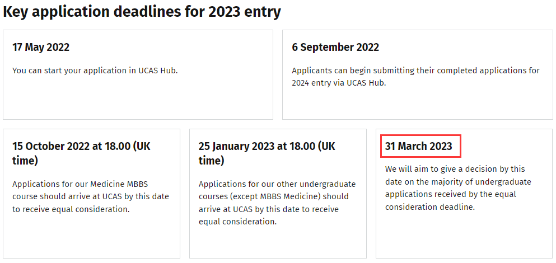
Task: Click the text about starting application in UCAS Hub
Action: (95, 70)
